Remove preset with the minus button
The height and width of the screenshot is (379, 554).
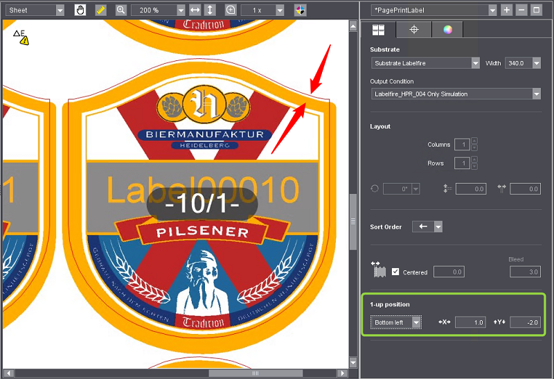521,10
